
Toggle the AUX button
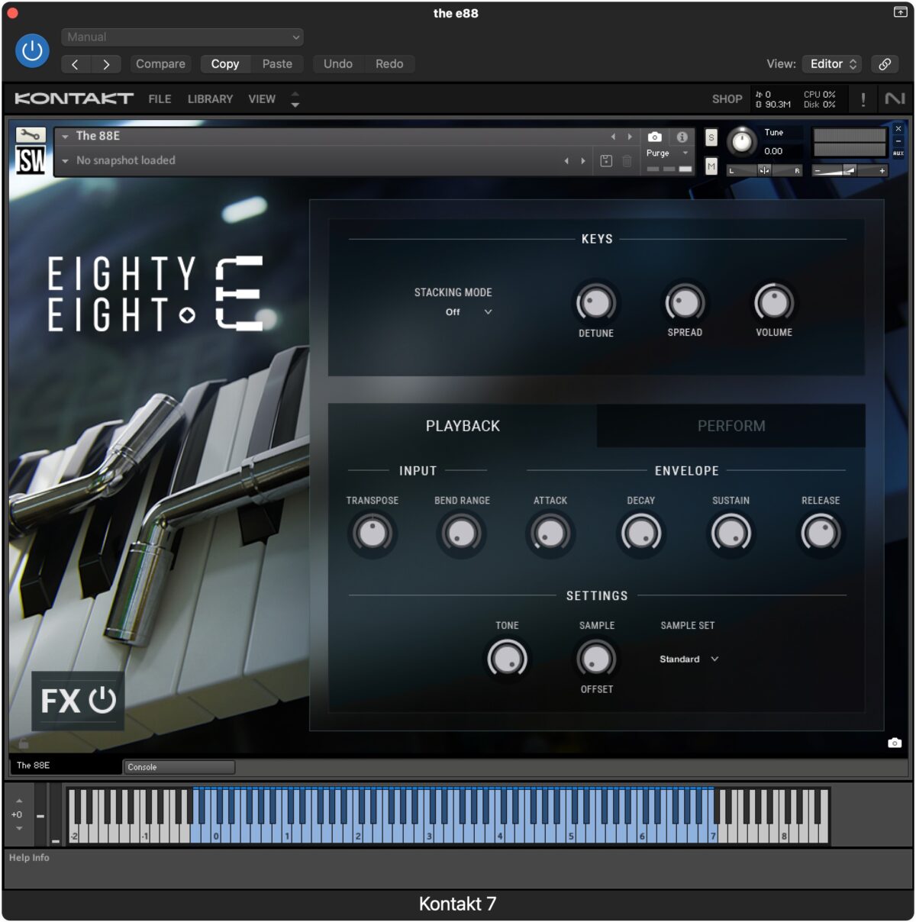click(x=898, y=153)
